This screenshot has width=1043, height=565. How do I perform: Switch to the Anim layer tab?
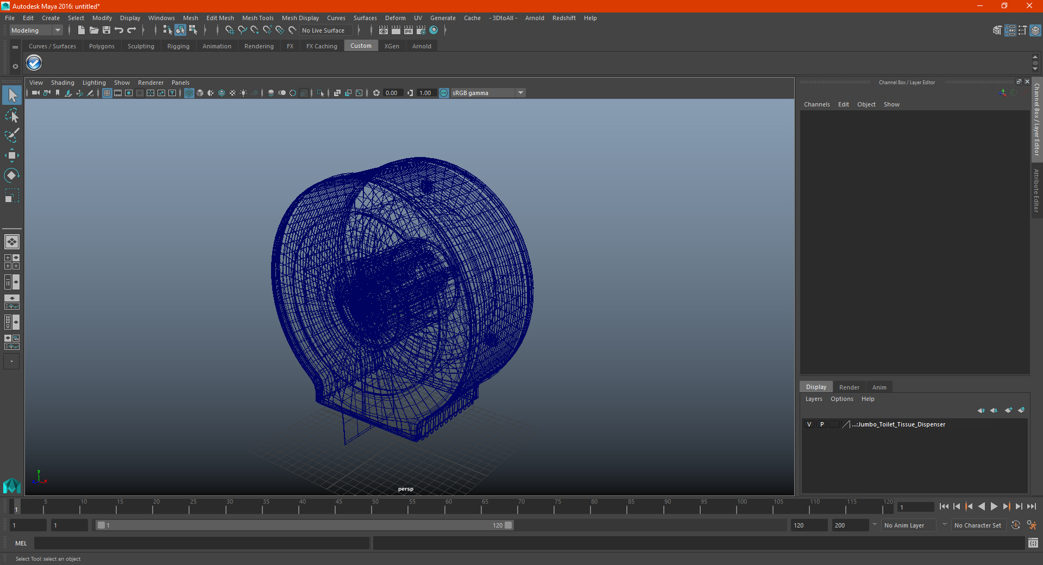879,387
